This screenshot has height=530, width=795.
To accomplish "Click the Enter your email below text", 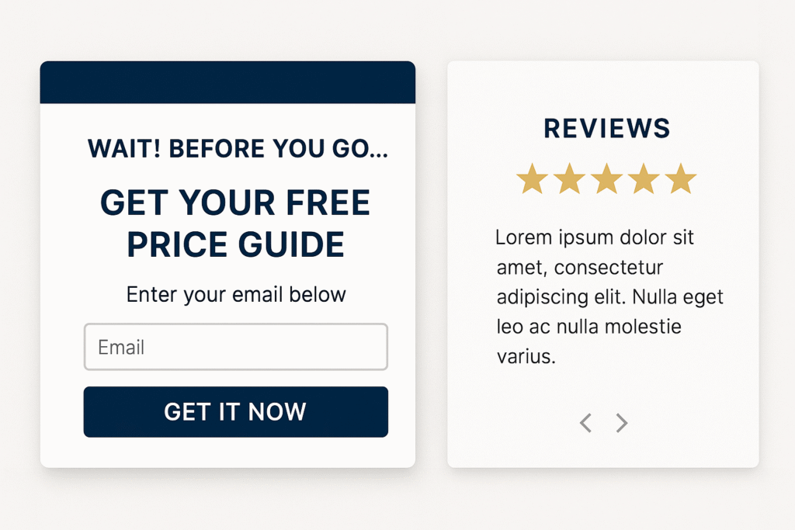I will point(235,295).
